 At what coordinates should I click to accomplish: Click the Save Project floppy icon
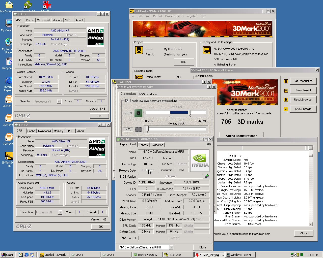(x=286, y=90)
